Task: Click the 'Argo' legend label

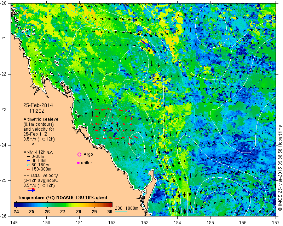Action: 88,154
